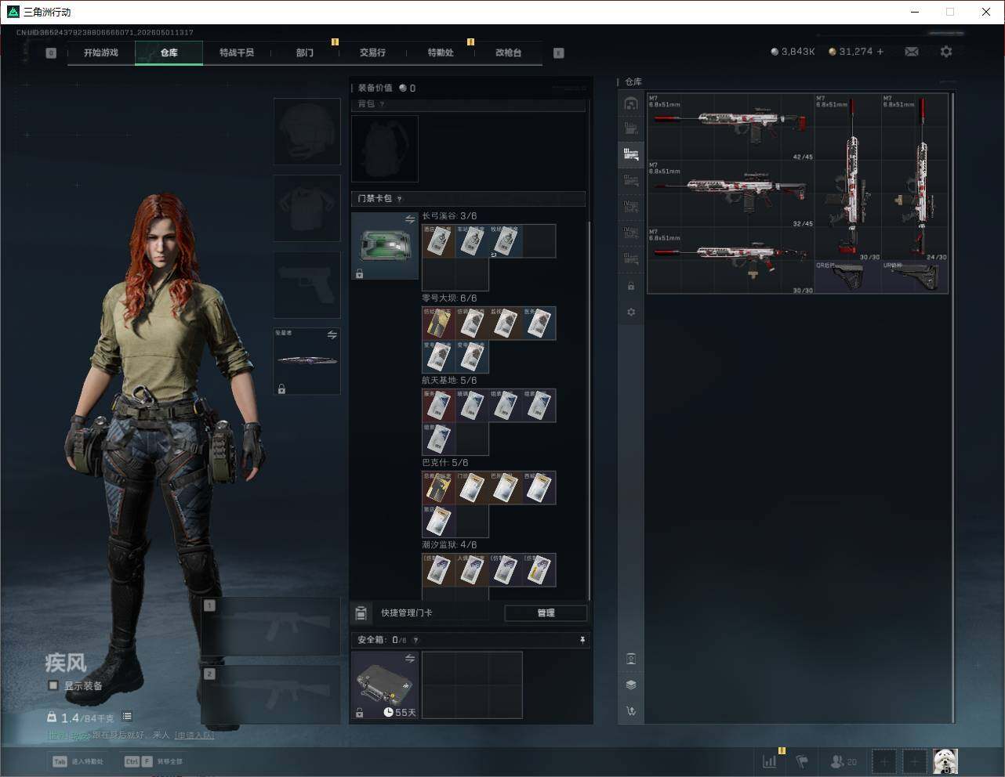Select the second warehouse sidebar category
The width and height of the screenshot is (1005, 777).
point(631,128)
